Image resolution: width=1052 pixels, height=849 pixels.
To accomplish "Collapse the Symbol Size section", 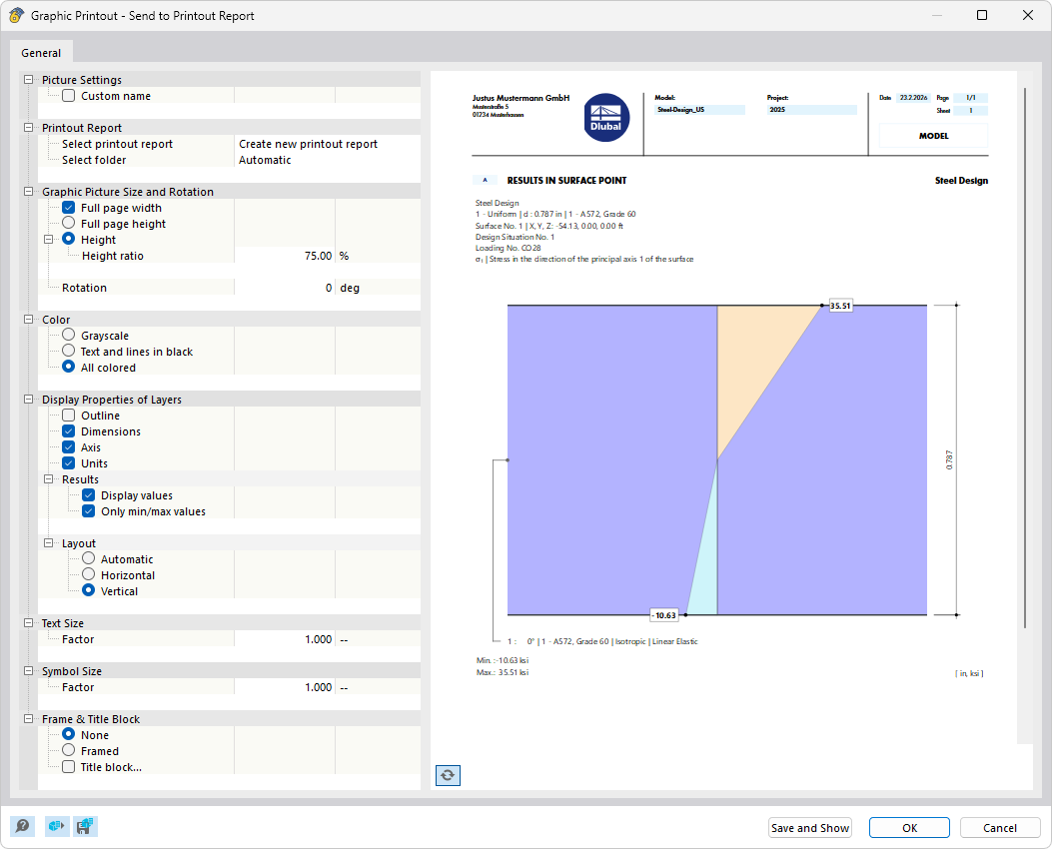I will click(28, 670).
